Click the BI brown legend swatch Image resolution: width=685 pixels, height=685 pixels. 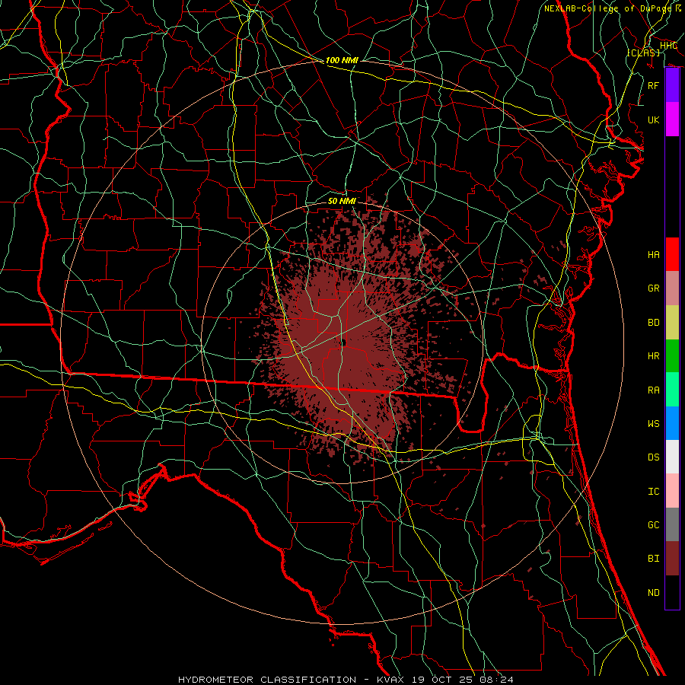[x=672, y=559]
